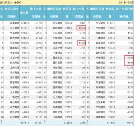Click long position change 3754

click(83, 48)
